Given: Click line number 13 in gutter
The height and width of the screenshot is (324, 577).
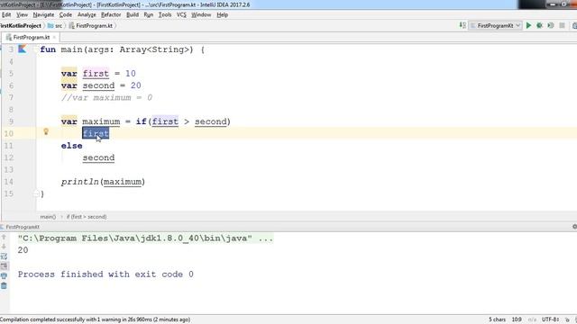Looking at the screenshot, I should pos(9,169).
